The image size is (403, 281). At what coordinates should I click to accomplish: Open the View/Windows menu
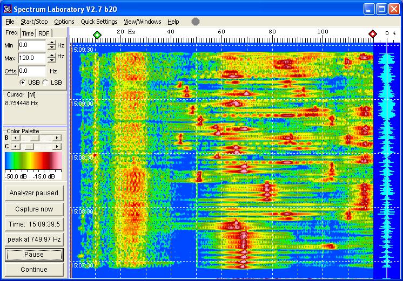[x=142, y=22]
